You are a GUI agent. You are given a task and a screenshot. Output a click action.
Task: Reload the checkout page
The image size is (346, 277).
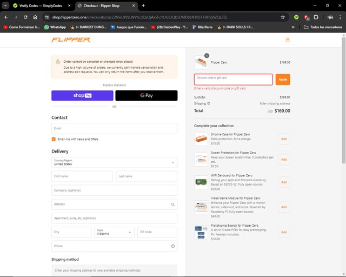(x=25, y=17)
